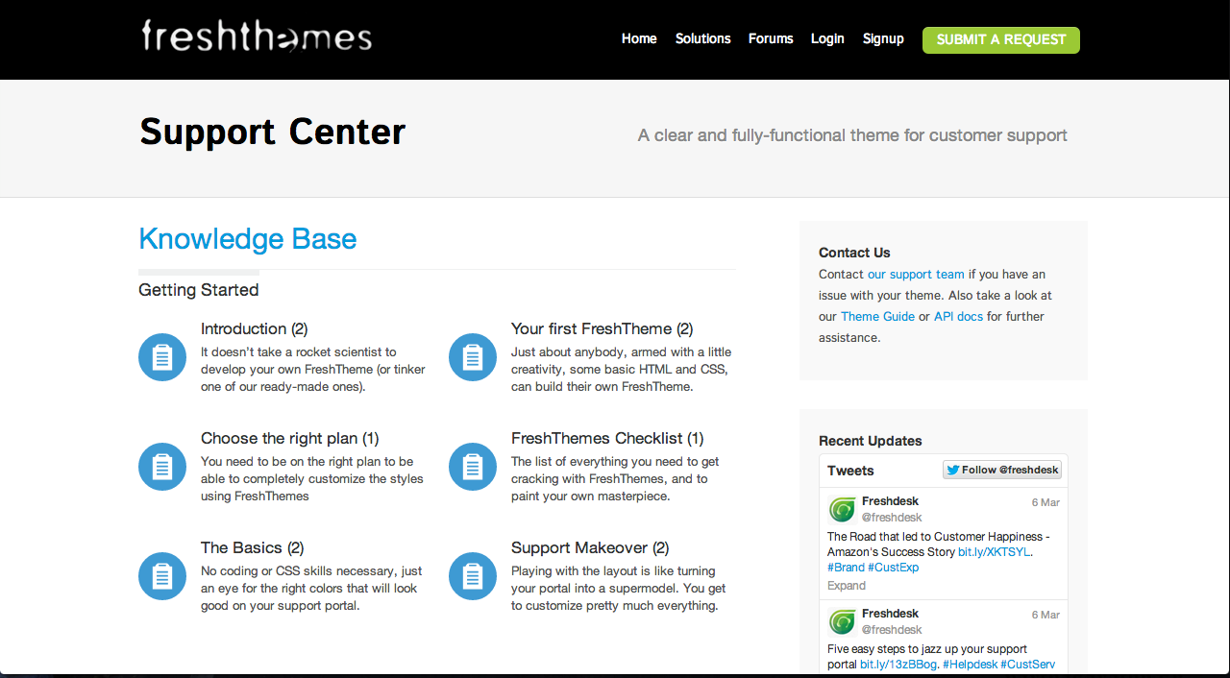This screenshot has height=678, width=1230.
Task: Click Freshdesk avatar on 'Five easy steps' tweet
Action: coord(843,621)
